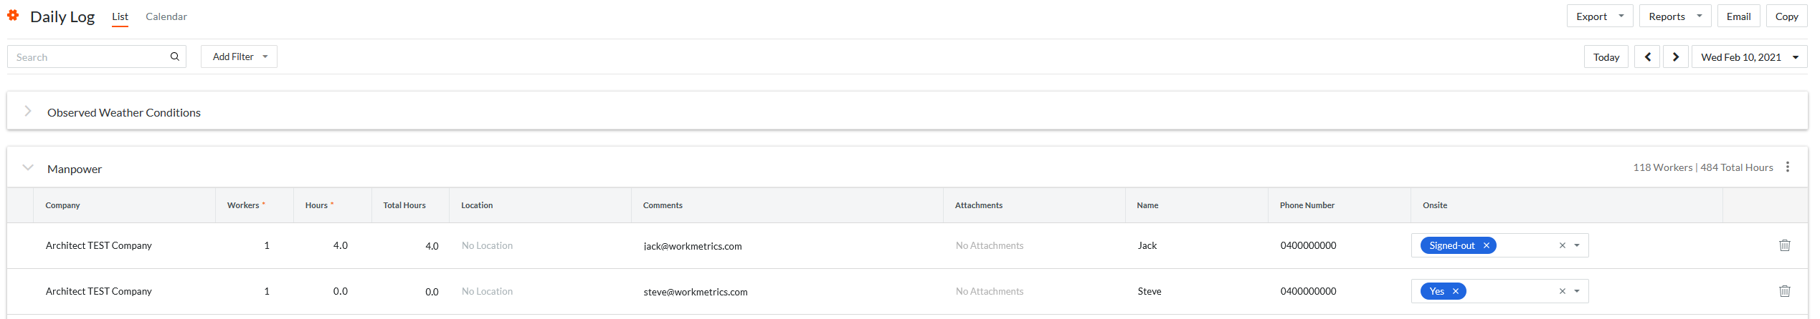Delete Steve's manpower row trash icon
The width and height of the screenshot is (1820, 319).
1784,291
